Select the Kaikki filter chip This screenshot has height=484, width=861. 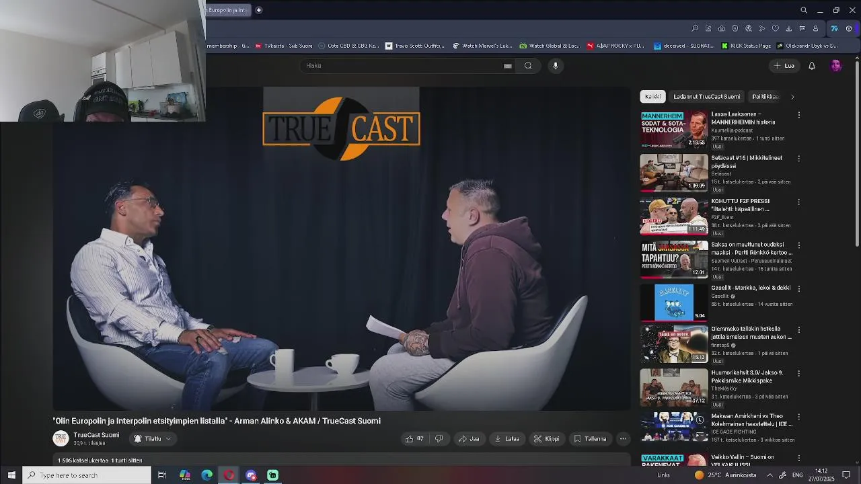click(x=652, y=97)
